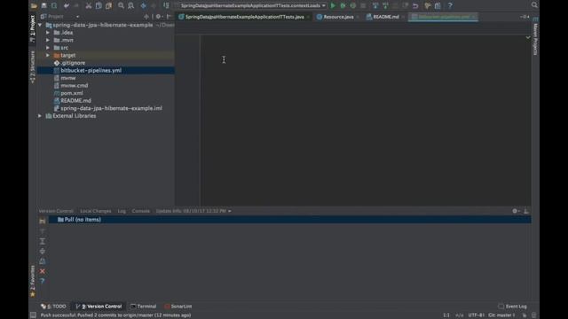This screenshot has width=568, height=319.
Task: Collapse spring-data-jpa-hibernate-example root node
Action: 40,25
